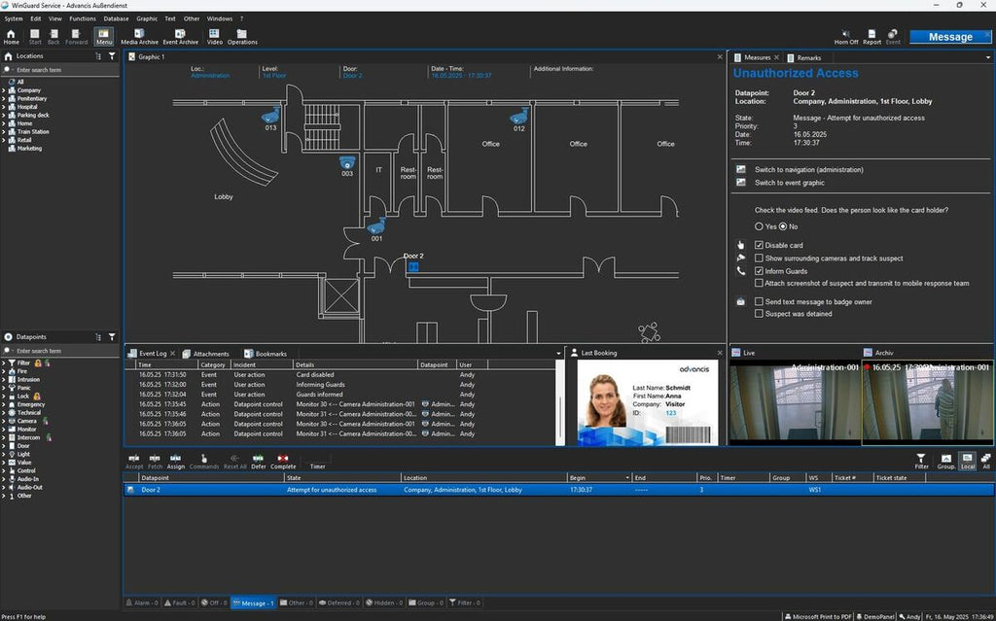This screenshot has width=996, height=621.
Task: Expand the Door datapoint node
Action: [4, 446]
